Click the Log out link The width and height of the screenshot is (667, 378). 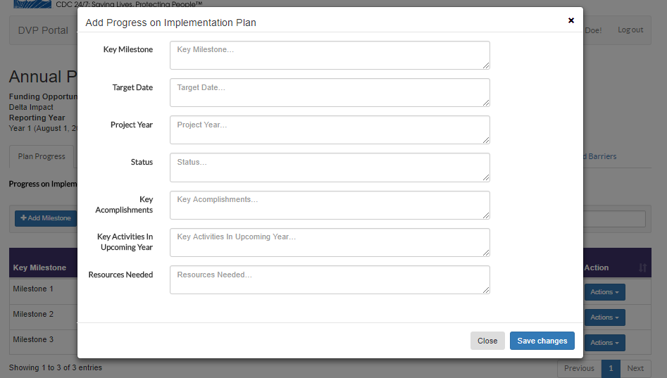(630, 30)
